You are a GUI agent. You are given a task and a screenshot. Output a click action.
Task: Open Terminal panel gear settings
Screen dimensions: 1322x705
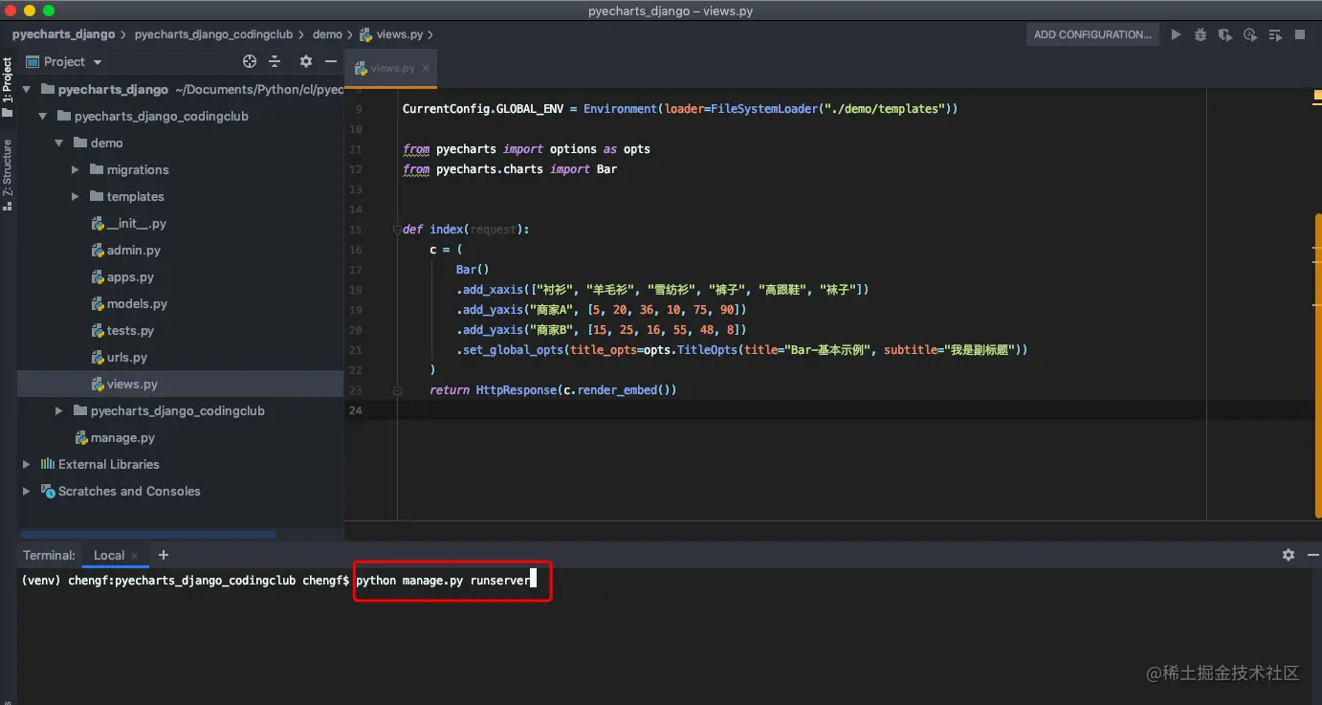[x=1289, y=555]
